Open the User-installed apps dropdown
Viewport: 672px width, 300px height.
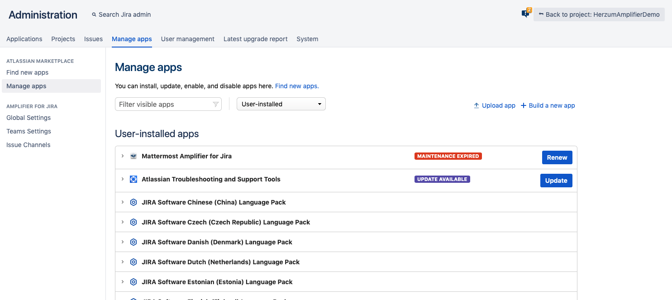[281, 104]
